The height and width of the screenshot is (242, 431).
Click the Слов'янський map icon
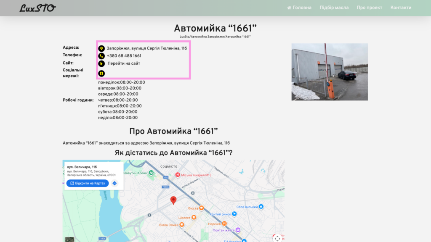click(261, 207)
